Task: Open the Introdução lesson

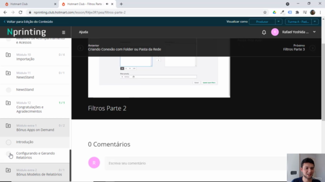Action: (x=25, y=142)
